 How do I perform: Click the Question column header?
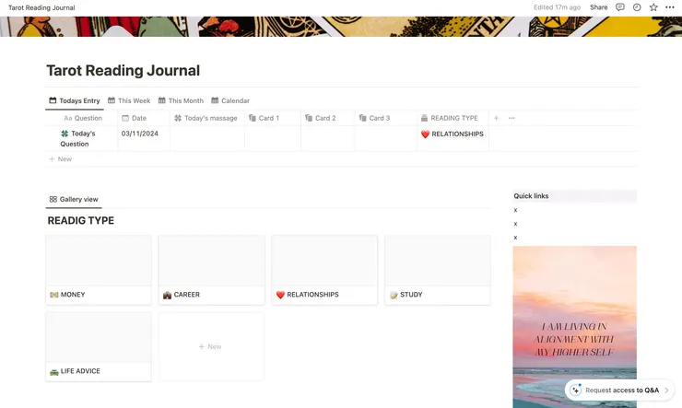(83, 118)
